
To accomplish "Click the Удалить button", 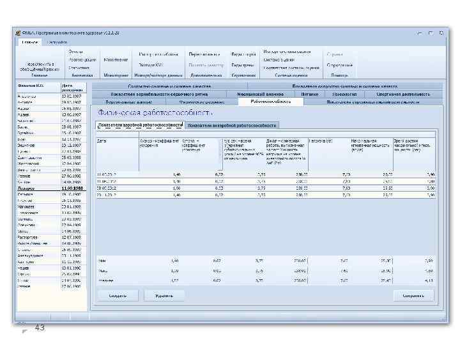I will point(164,296).
